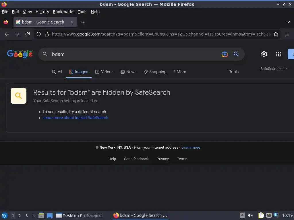
Task: Reload the page with the refresh icon
Action: point(28,34)
